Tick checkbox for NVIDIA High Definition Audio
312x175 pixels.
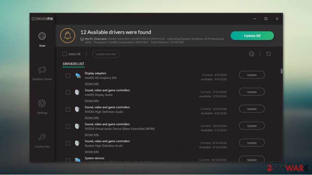point(68,109)
